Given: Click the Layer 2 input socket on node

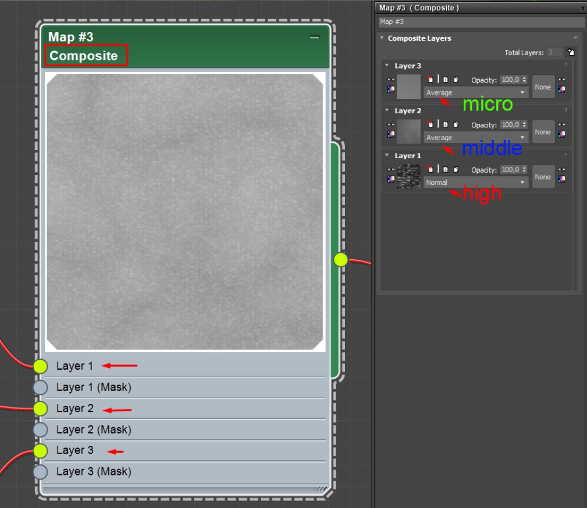Looking at the screenshot, I should pyautogui.click(x=40, y=408).
